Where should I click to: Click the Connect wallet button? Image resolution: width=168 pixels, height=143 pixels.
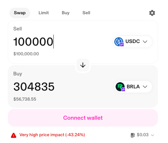[x=83, y=118]
